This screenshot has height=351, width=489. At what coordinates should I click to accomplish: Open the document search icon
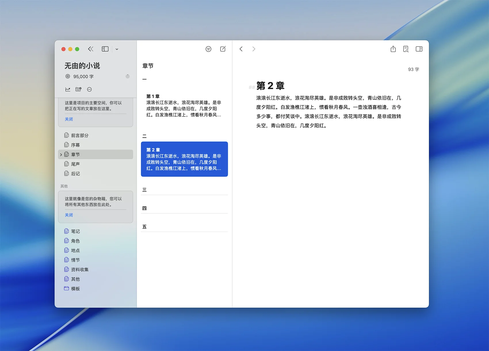406,49
